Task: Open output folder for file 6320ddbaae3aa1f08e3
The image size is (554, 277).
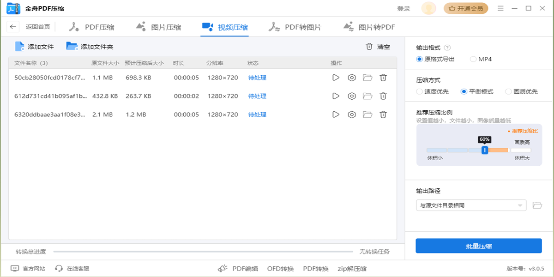Action: [367, 114]
